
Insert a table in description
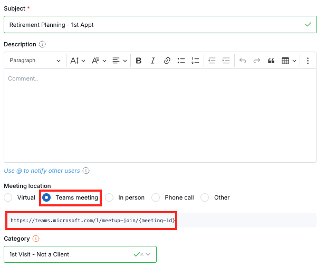[x=285, y=61]
